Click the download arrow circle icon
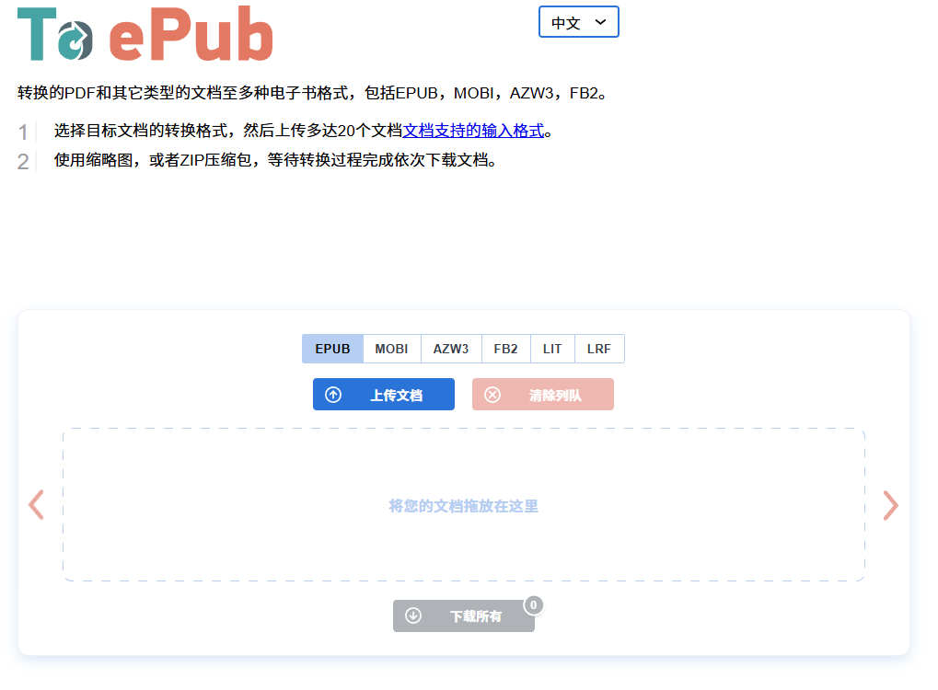938x690 pixels. point(413,615)
